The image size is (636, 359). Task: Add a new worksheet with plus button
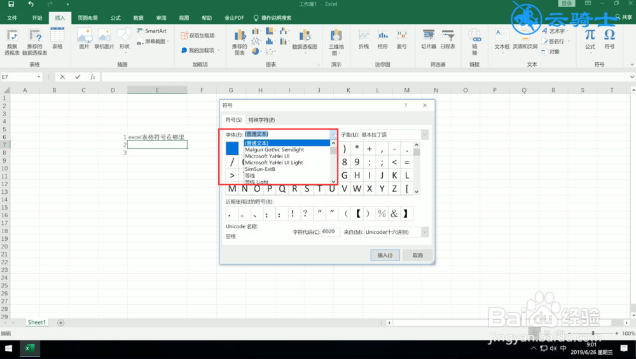tap(60, 323)
